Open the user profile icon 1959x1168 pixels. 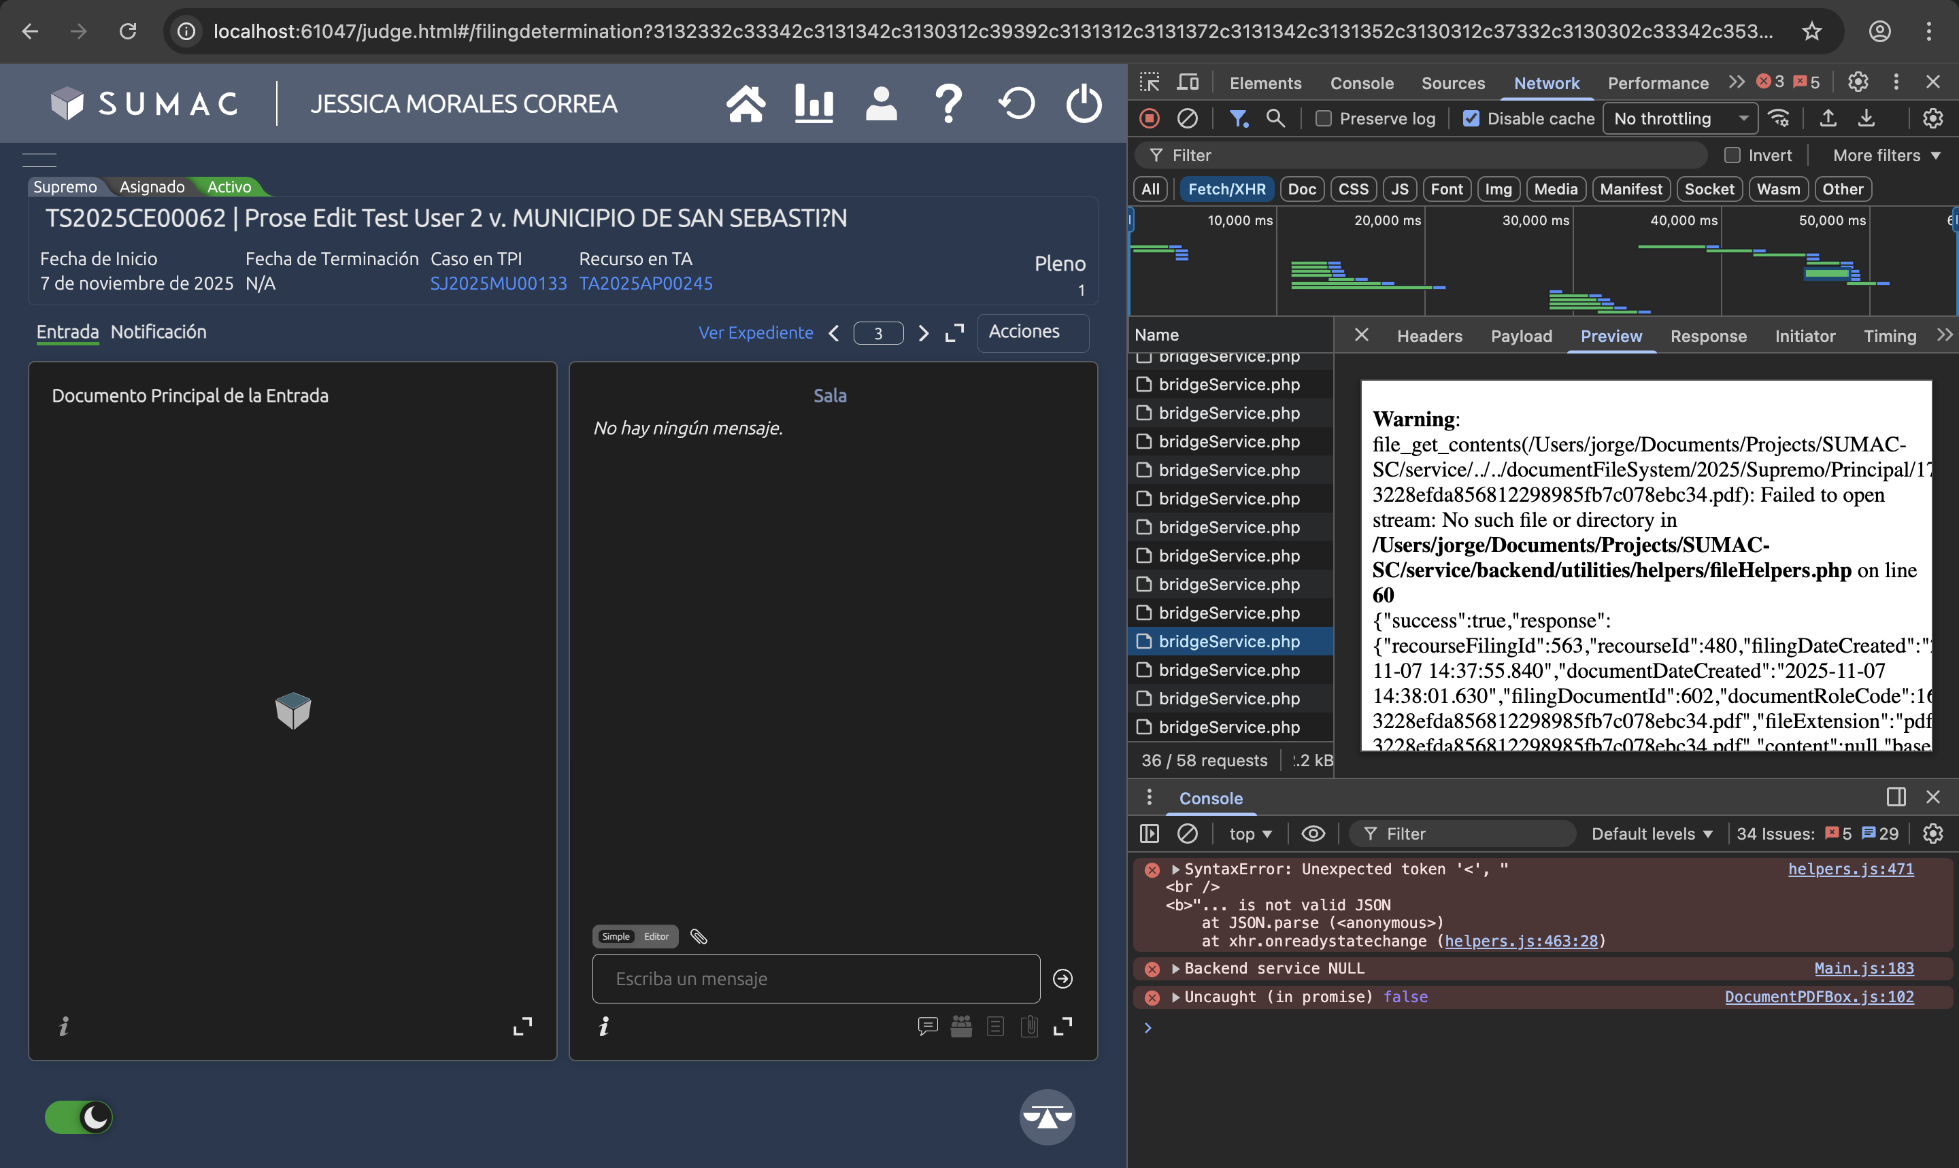pyautogui.click(x=880, y=104)
